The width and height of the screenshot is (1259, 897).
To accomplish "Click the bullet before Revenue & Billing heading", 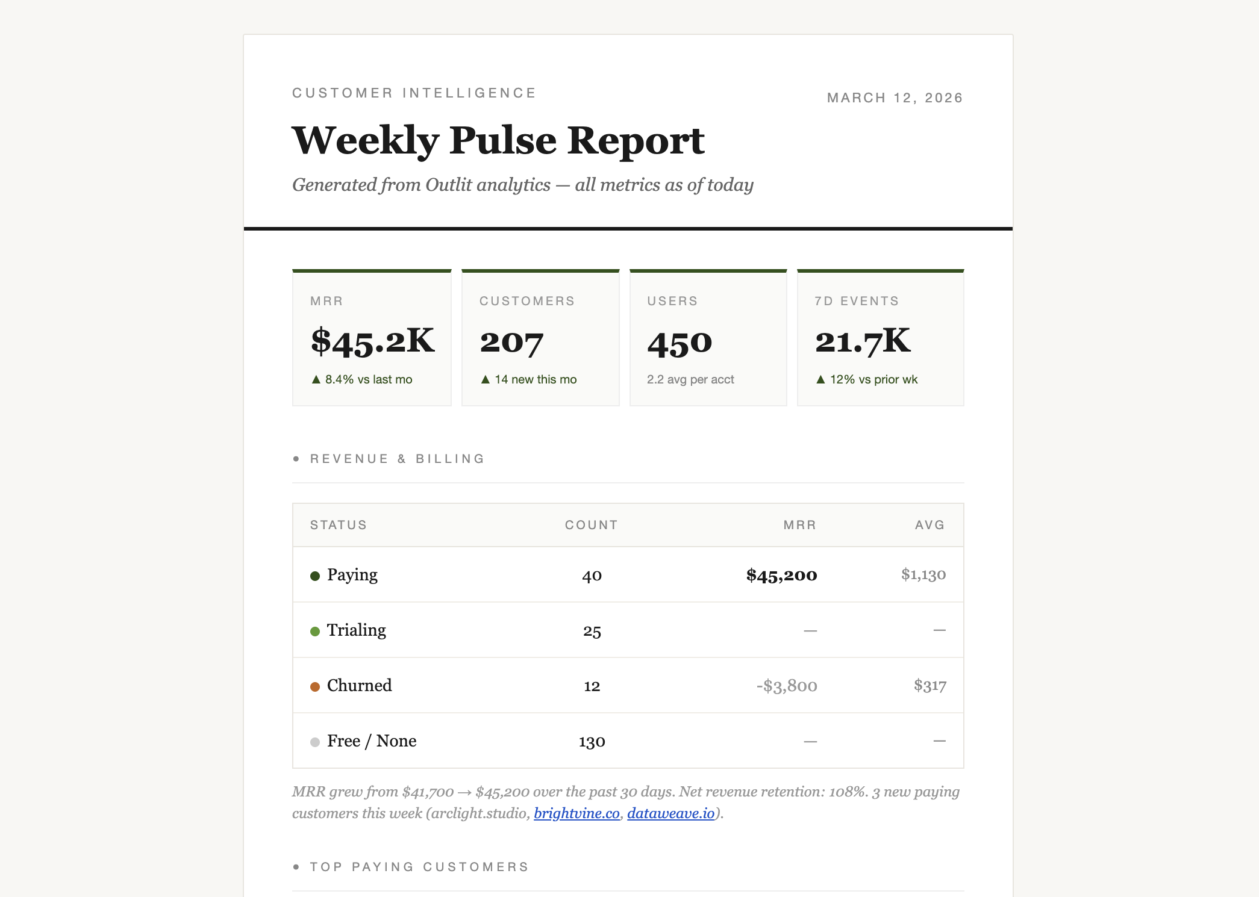I will [296, 459].
